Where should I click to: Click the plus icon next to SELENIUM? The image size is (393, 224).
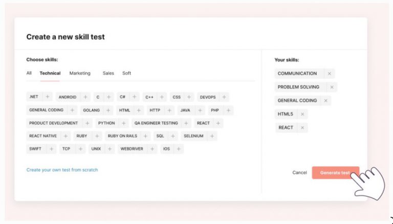pyautogui.click(x=212, y=136)
